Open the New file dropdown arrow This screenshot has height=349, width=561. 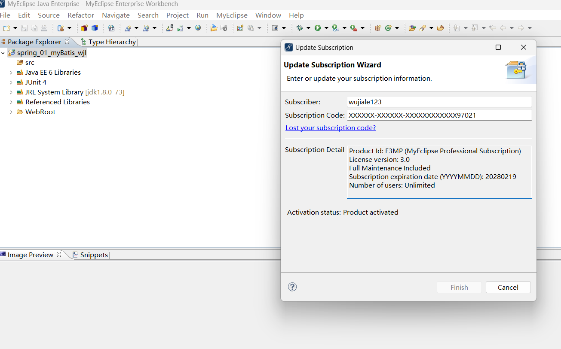click(15, 28)
